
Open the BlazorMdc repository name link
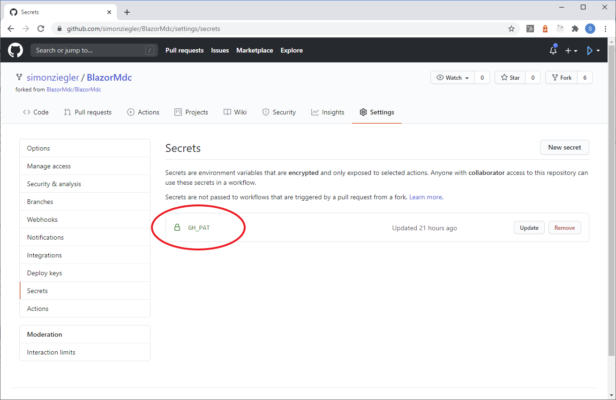click(109, 77)
